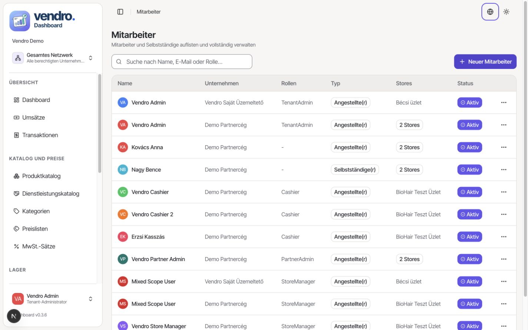Screen dimensions: 528x330
Task: Create a Neuer Mitarbeiter
Action: tap(485, 62)
